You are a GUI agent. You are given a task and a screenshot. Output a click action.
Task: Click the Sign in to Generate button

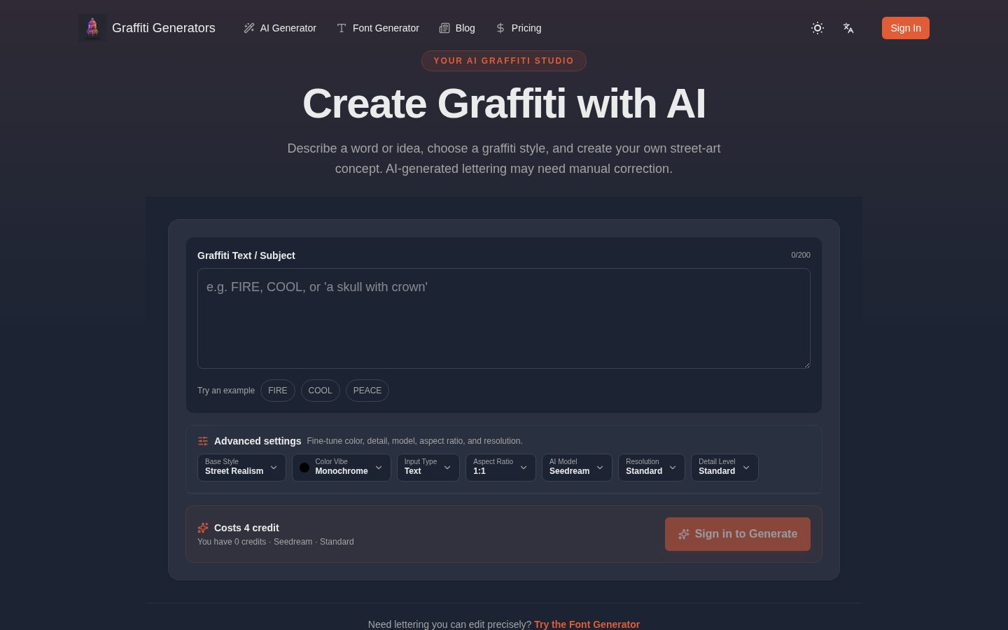[738, 534]
